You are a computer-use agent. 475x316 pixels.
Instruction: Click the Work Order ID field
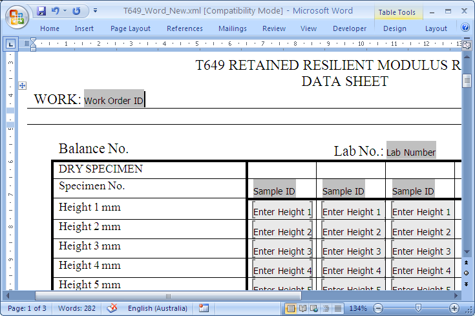coord(114,100)
